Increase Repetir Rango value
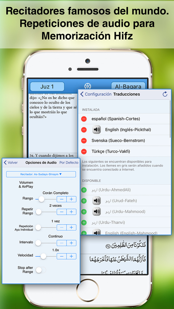The height and width of the screenshot is (309, 174). click(71, 212)
